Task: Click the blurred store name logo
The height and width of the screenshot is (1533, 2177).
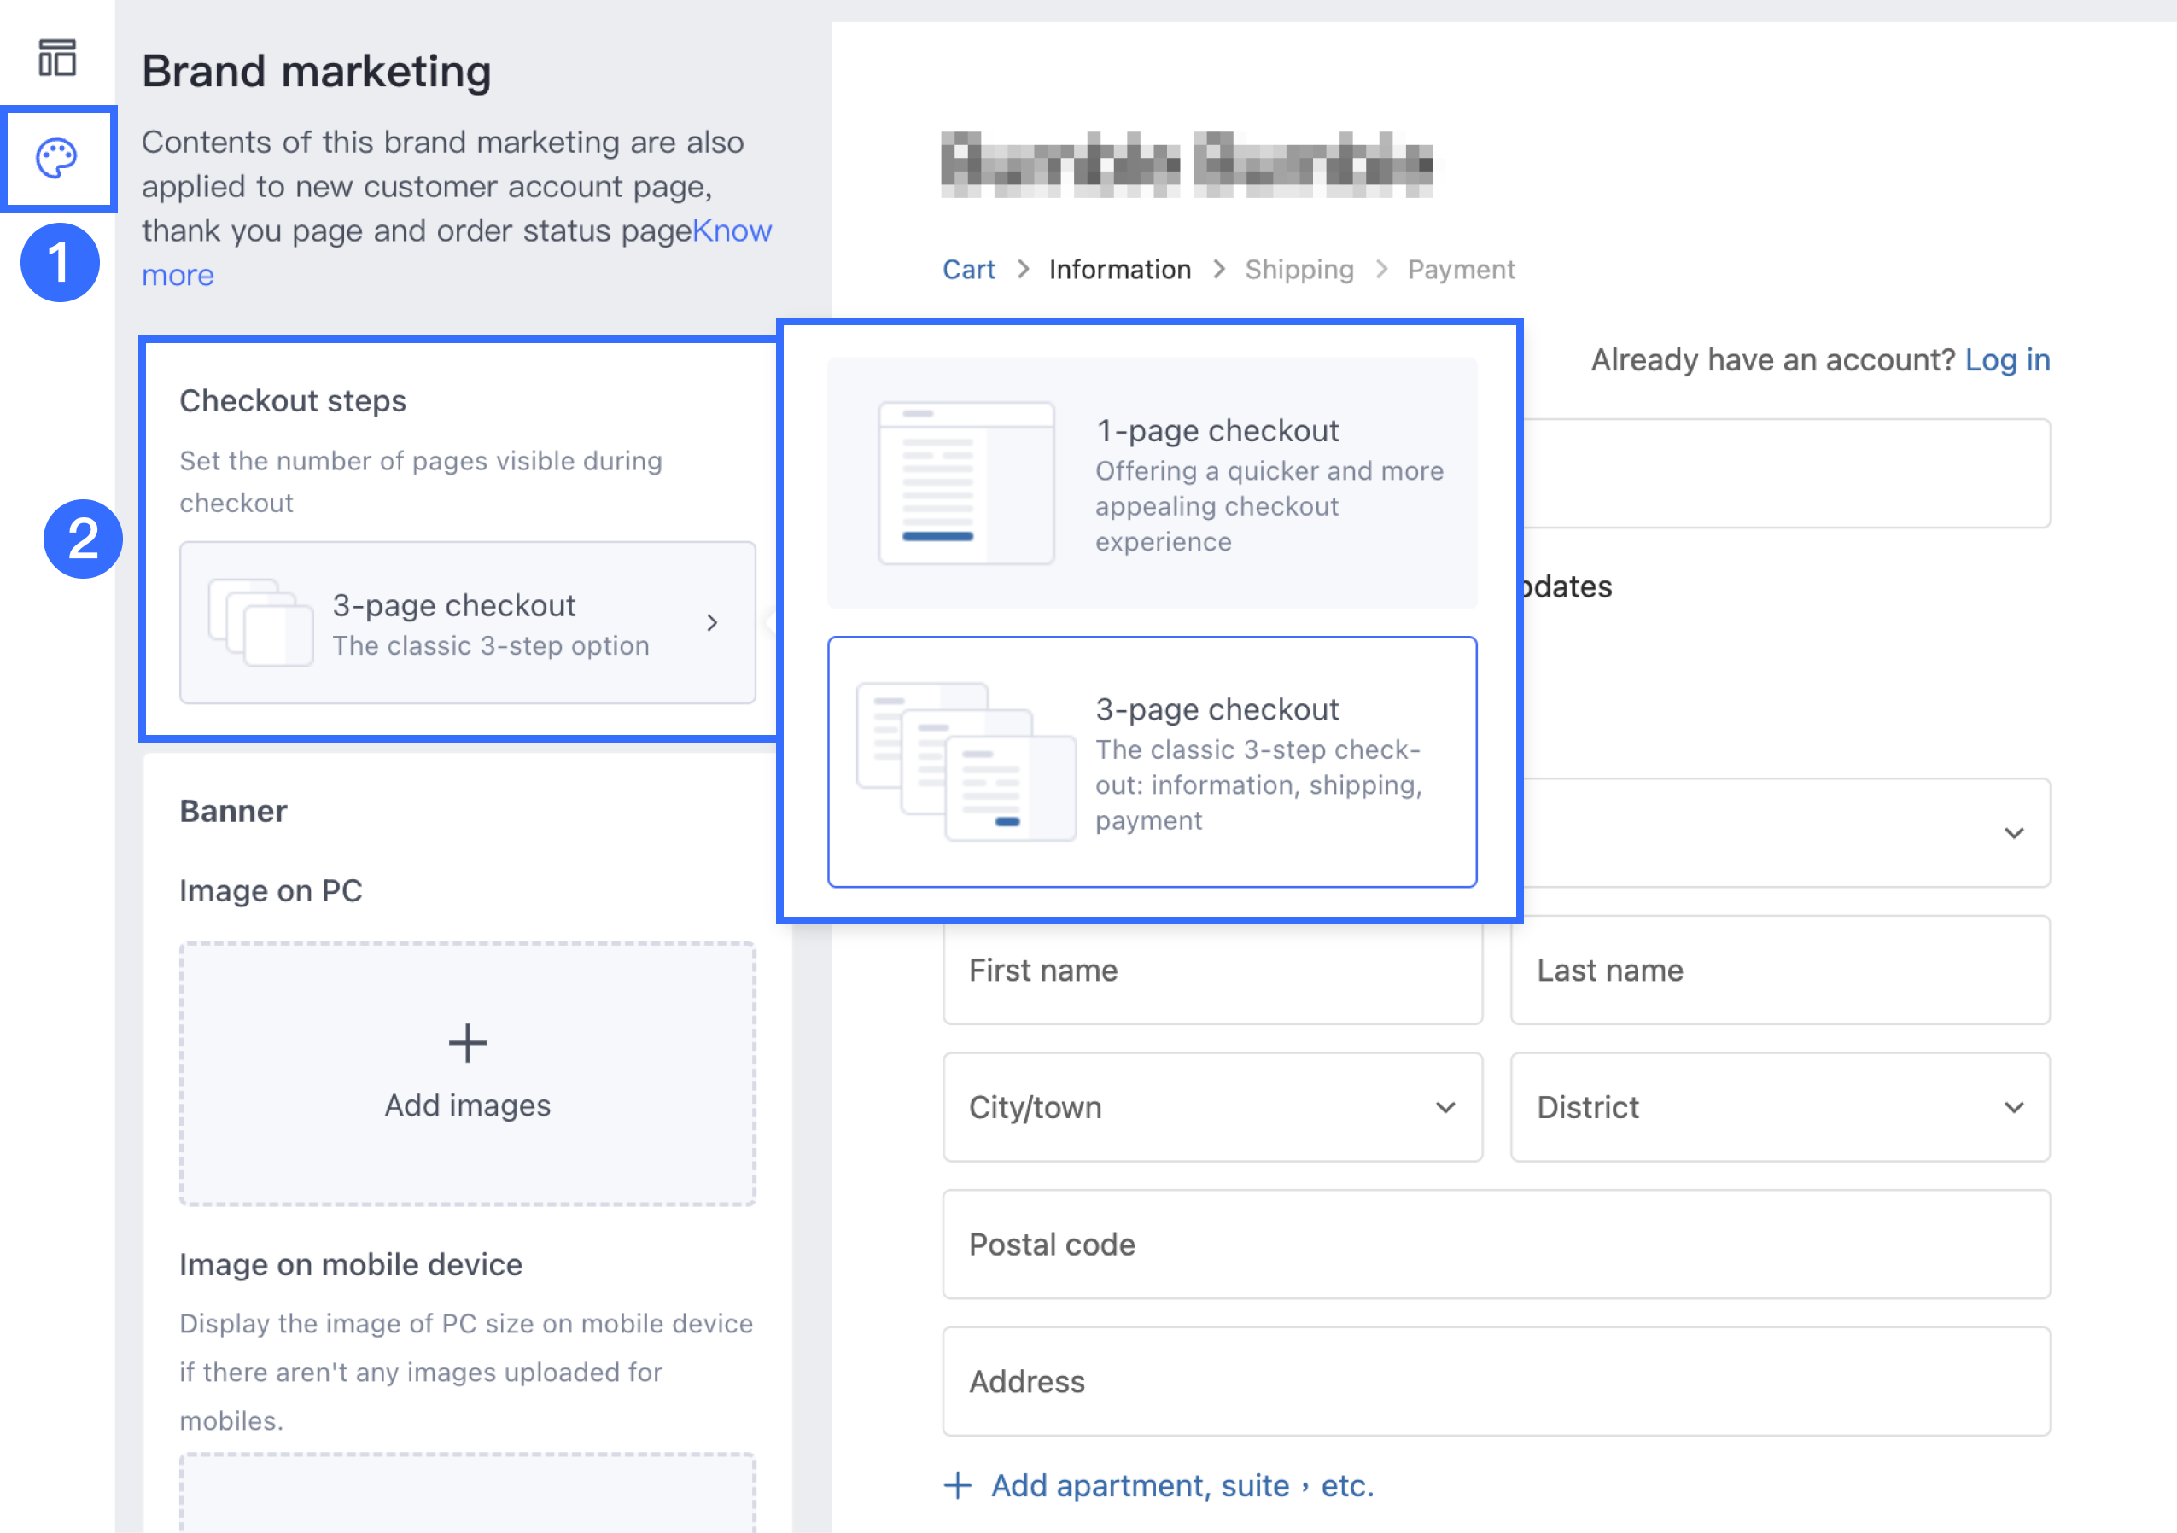Action: click(x=1186, y=165)
